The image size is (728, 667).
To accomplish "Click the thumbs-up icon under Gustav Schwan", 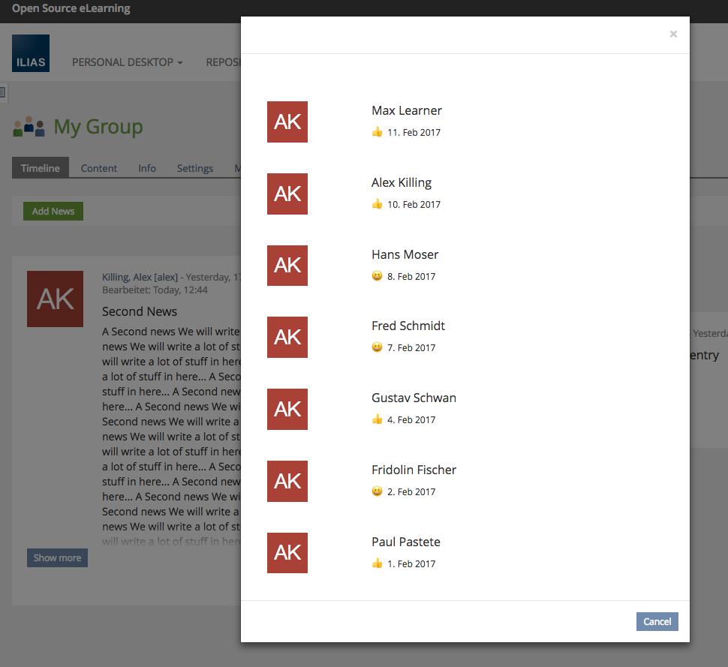I will (x=377, y=419).
